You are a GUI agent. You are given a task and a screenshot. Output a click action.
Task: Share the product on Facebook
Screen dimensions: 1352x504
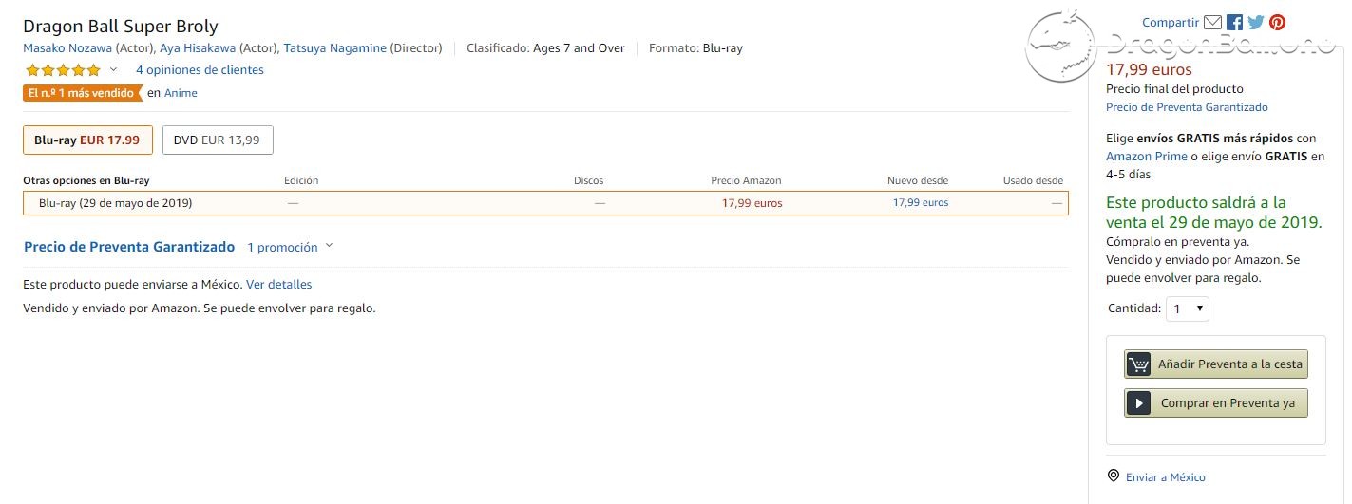pos(1235,23)
